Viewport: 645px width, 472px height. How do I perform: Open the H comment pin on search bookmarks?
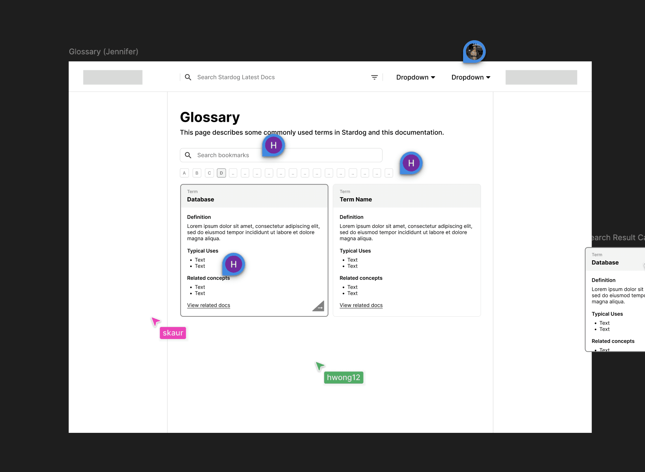coord(273,145)
